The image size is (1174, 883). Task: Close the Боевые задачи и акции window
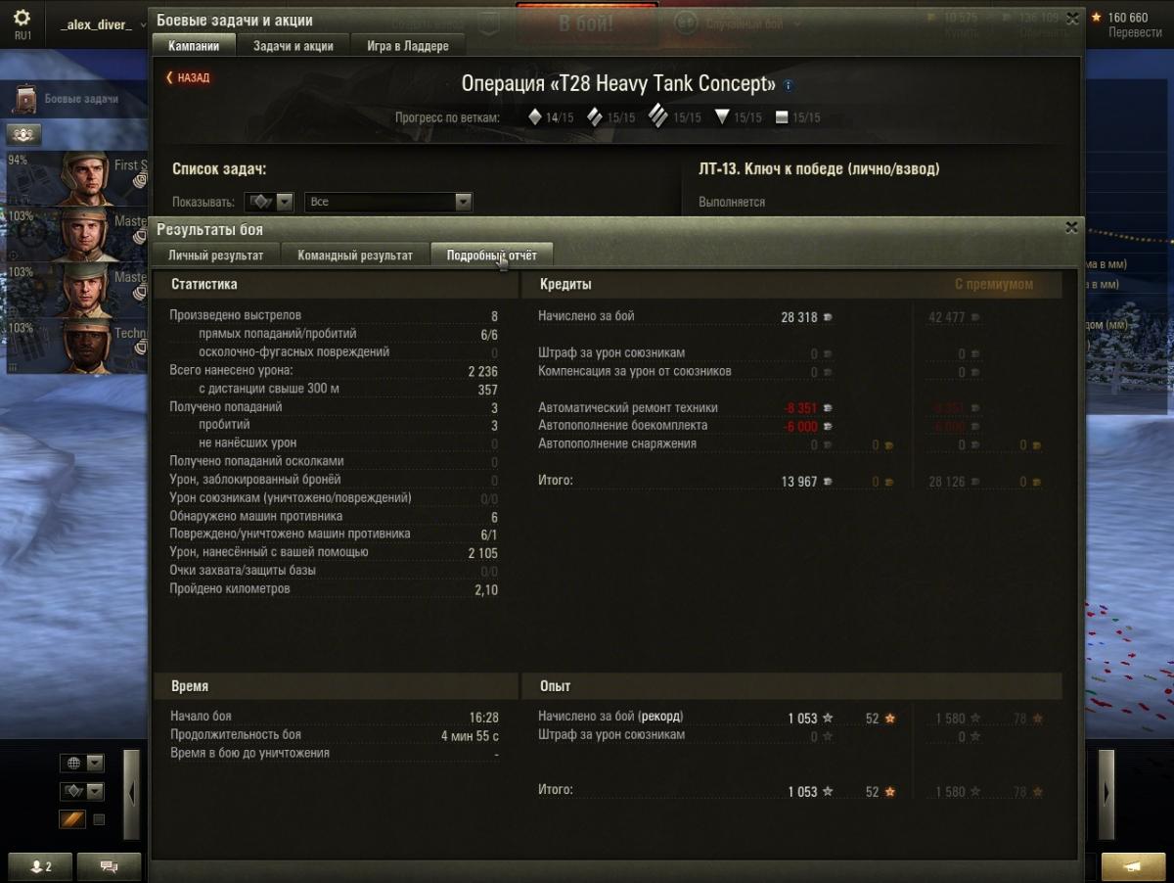click(1071, 19)
